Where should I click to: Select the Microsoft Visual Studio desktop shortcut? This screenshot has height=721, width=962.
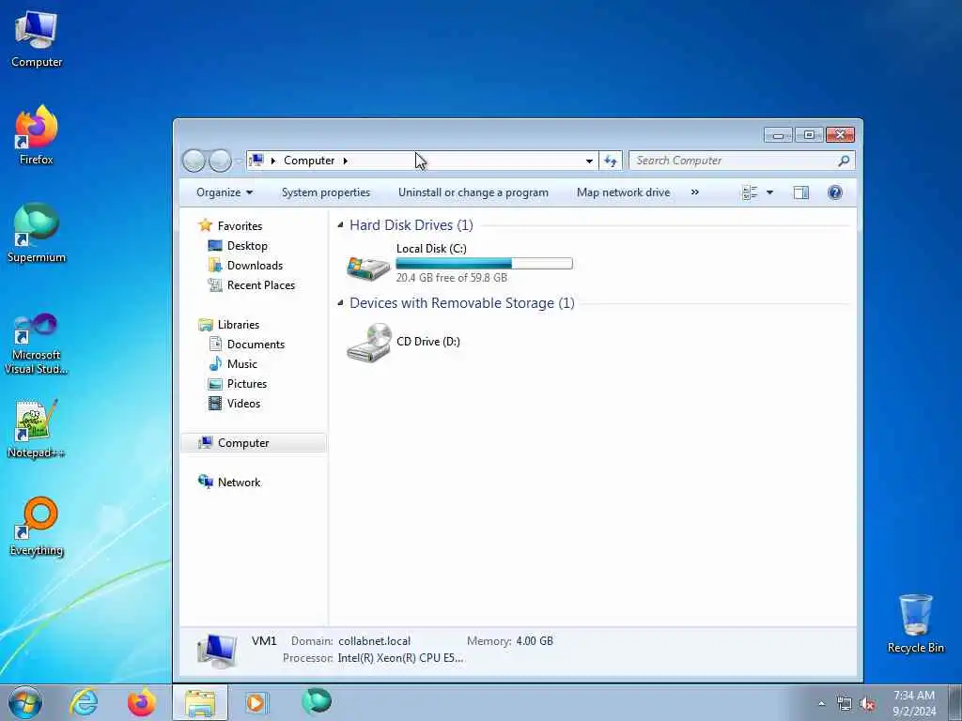tap(37, 343)
